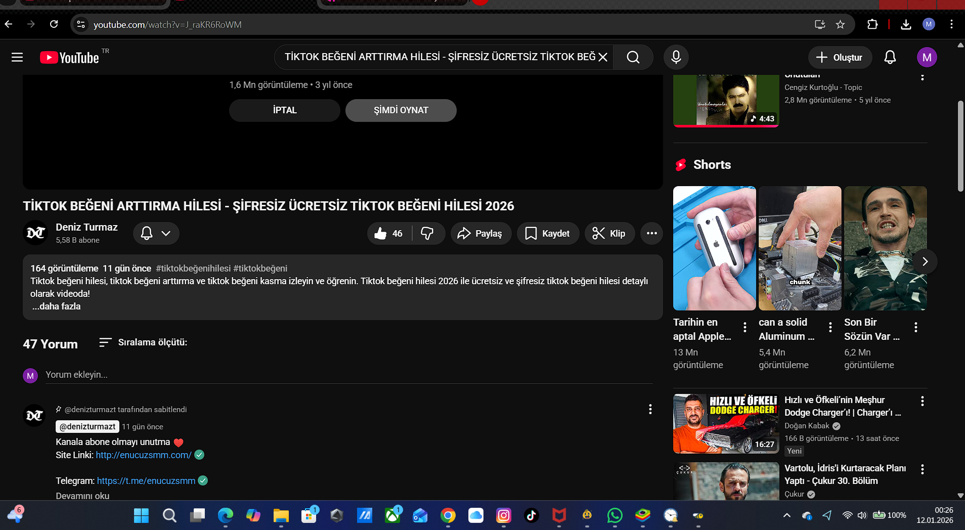Open Vartolu Çukur 30. Bölüm video title
Viewport: 965px width, 530px height.
coord(845,474)
